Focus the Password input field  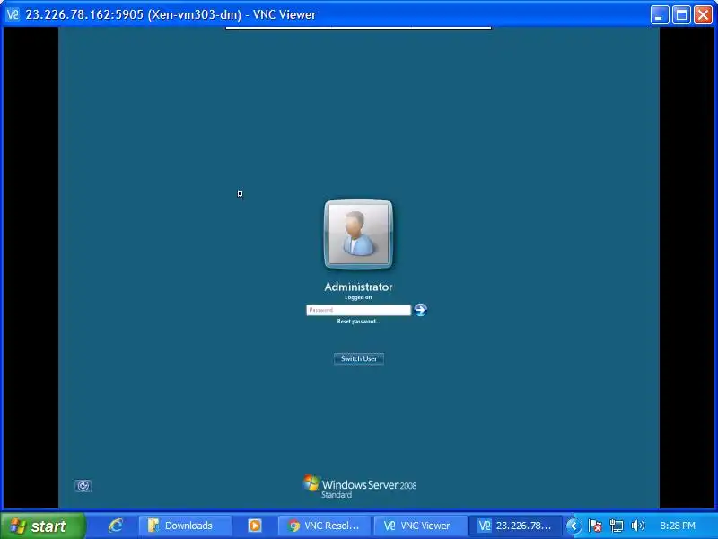pyautogui.click(x=358, y=310)
